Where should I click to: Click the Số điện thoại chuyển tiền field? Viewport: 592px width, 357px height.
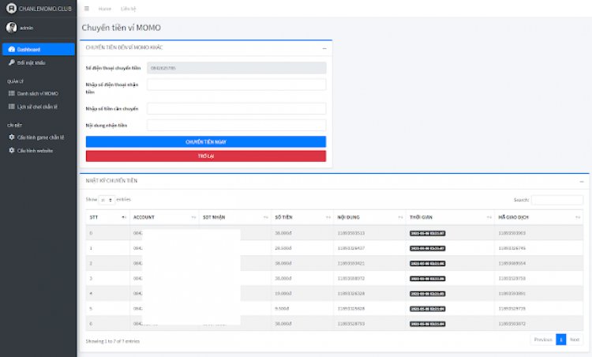[236, 68]
